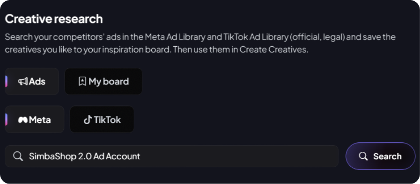Click the magnifier icon inside search field

click(x=18, y=156)
